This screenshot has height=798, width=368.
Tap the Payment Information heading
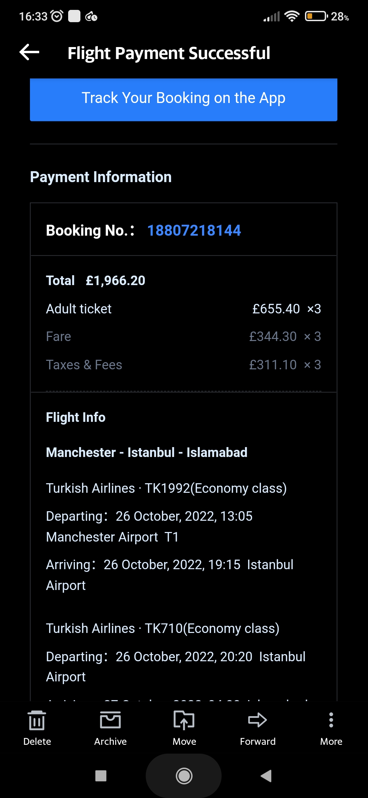point(101,177)
